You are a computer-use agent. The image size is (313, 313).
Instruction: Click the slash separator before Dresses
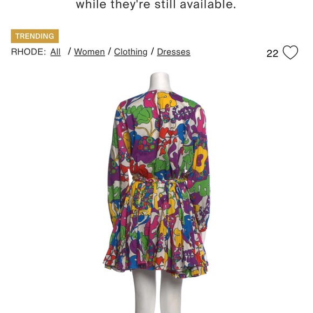click(x=152, y=51)
